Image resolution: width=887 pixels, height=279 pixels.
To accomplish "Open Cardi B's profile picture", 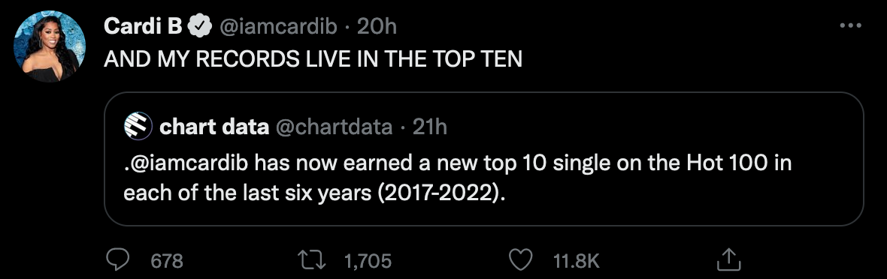I will coord(49,46).
